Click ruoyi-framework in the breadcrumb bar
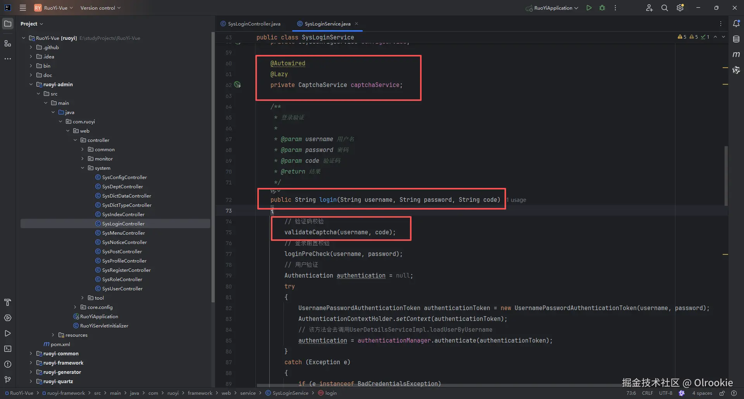The width and height of the screenshot is (744, 399). point(64,393)
